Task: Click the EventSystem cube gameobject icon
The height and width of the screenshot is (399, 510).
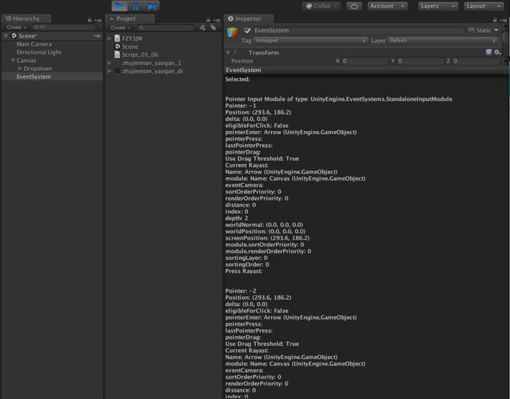Action: coord(232,31)
